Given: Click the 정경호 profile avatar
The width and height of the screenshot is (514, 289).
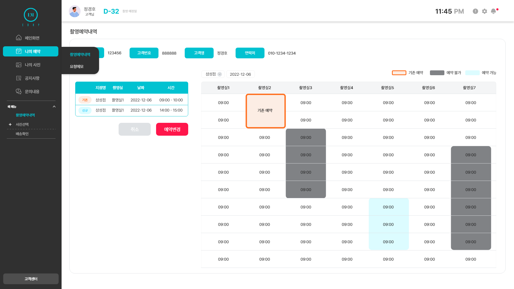Looking at the screenshot, I should click(x=75, y=11).
